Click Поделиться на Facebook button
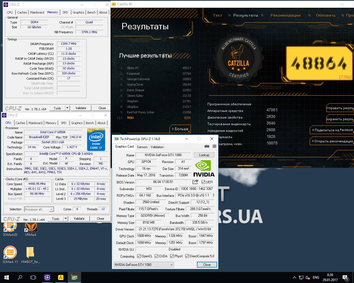354x283 pixels. point(332,130)
